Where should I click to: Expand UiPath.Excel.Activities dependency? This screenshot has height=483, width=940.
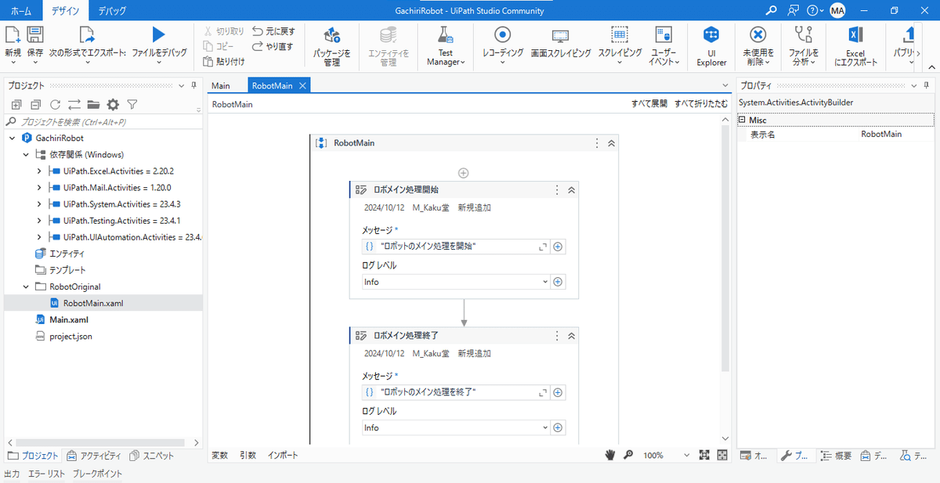39,171
